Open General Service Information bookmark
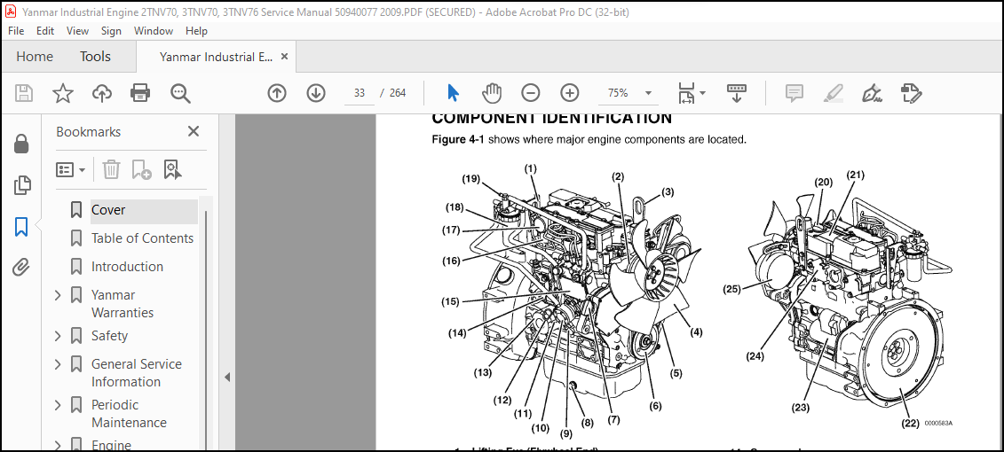 (x=137, y=373)
